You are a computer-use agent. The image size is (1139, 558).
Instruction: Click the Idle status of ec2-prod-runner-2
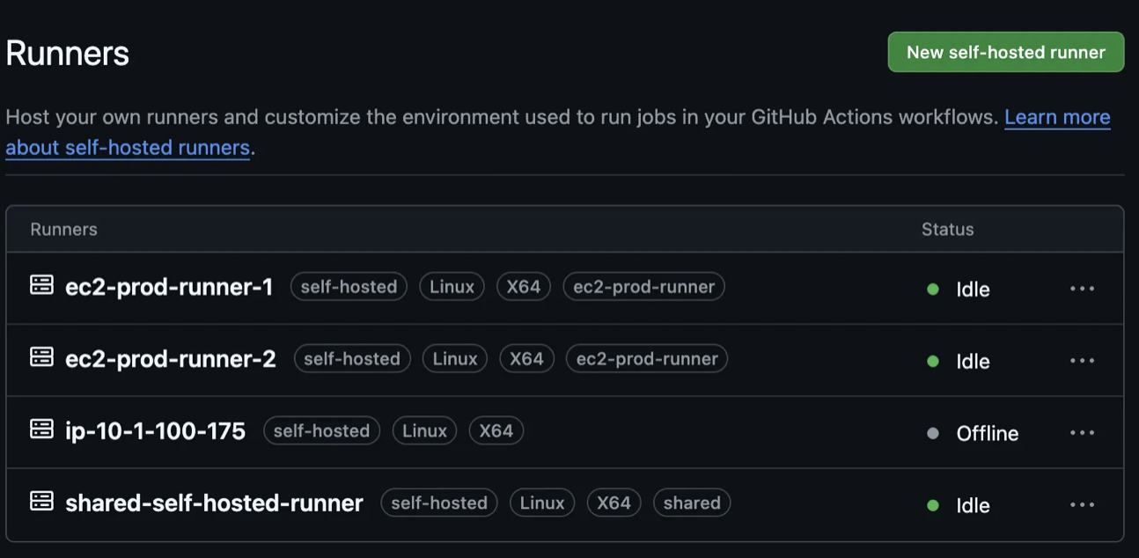[973, 361]
